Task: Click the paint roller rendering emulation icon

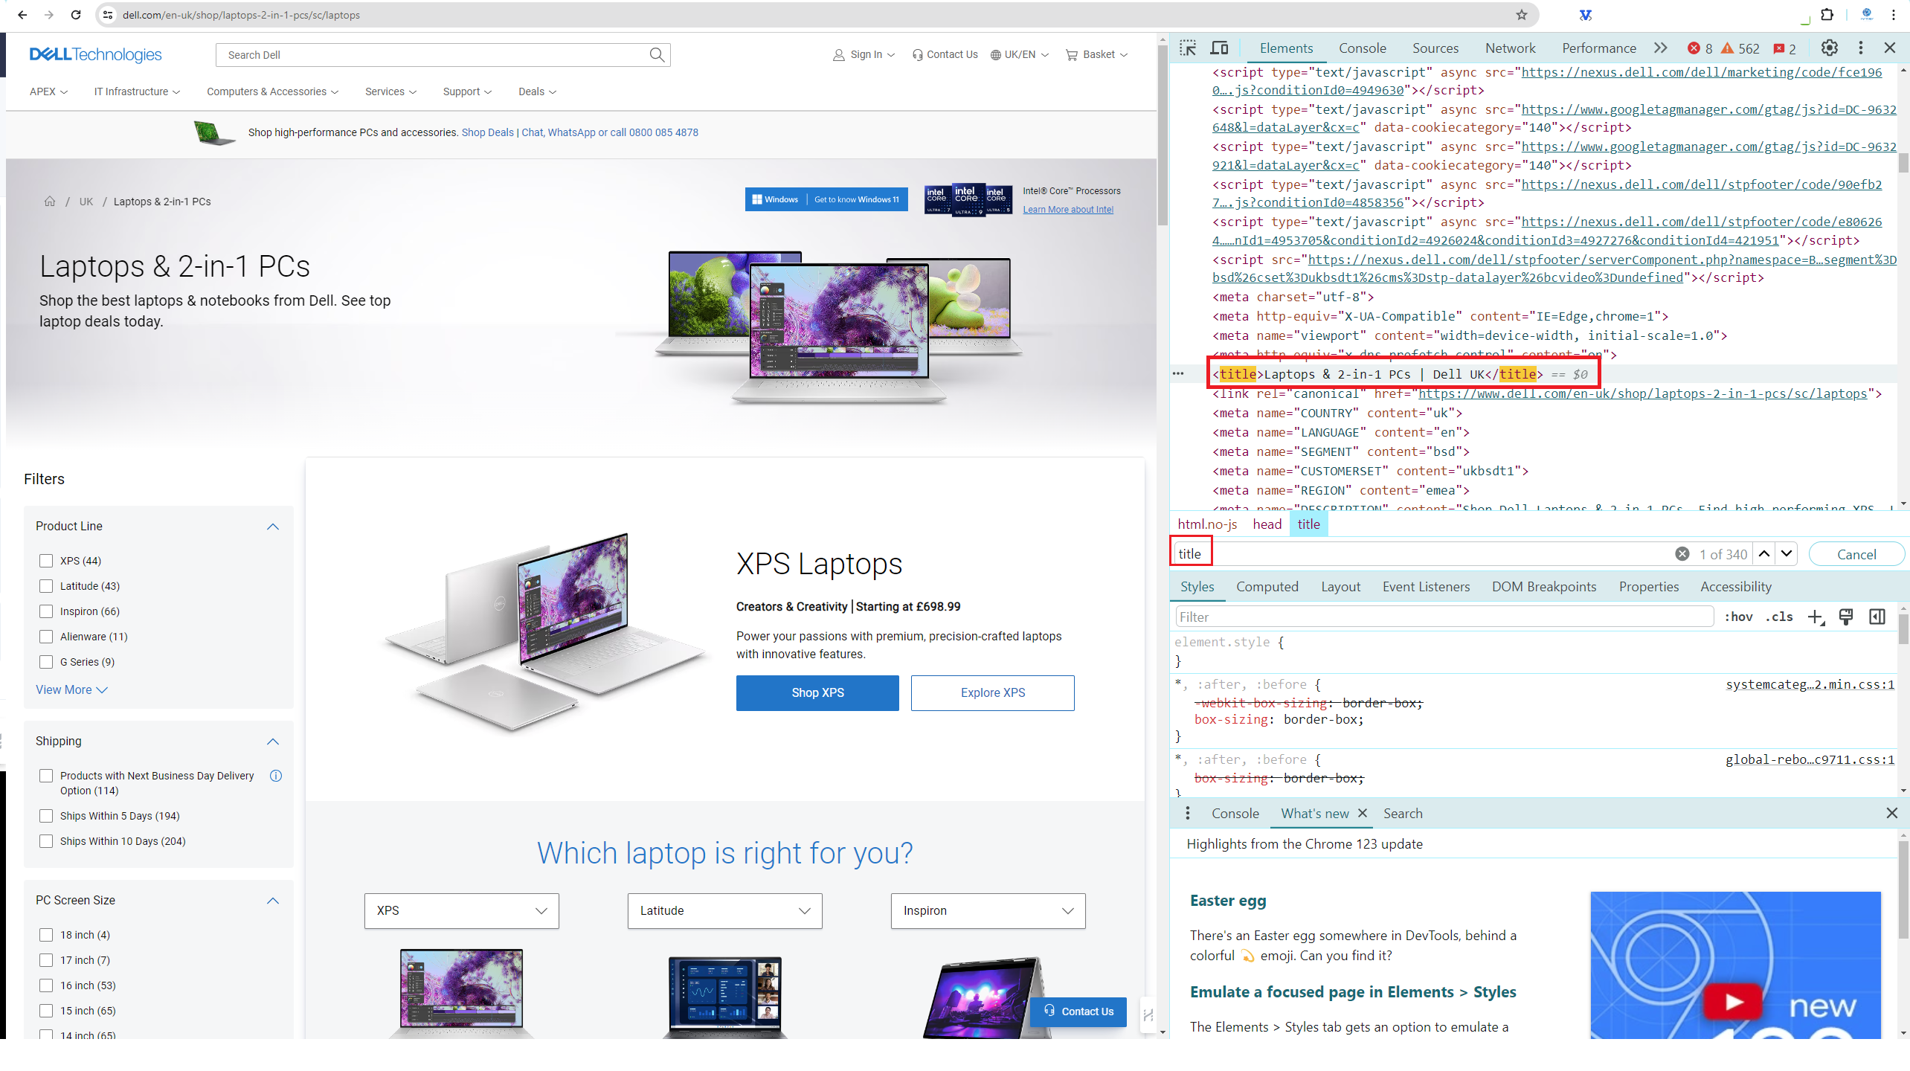Action: pyautogui.click(x=1846, y=617)
